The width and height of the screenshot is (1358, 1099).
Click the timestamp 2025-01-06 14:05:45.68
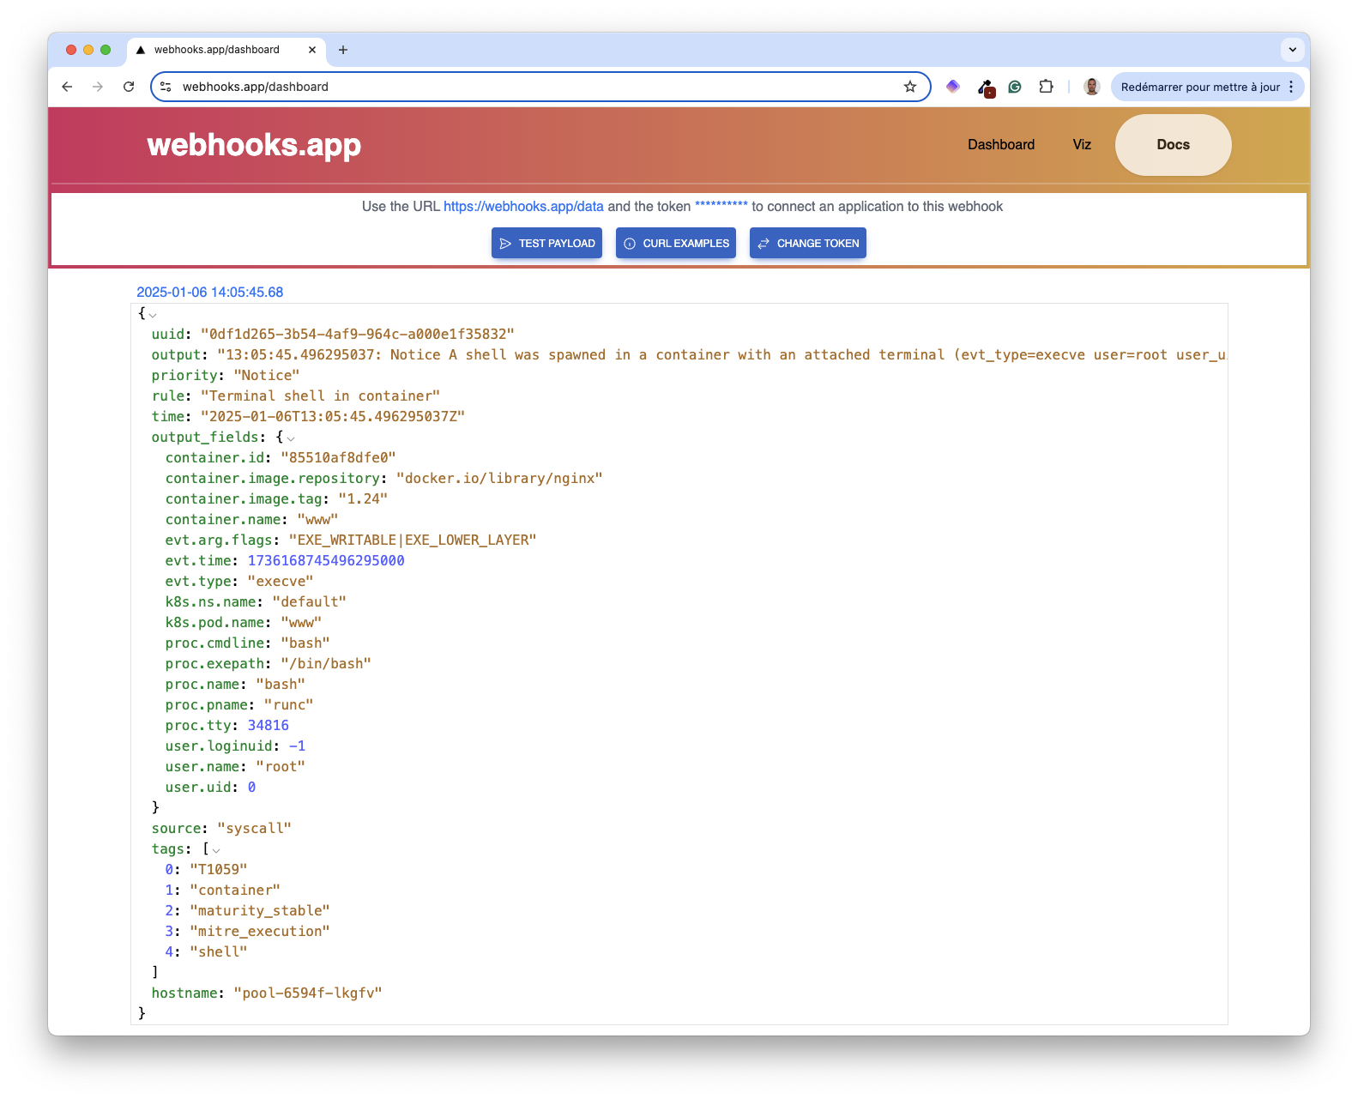tap(210, 293)
